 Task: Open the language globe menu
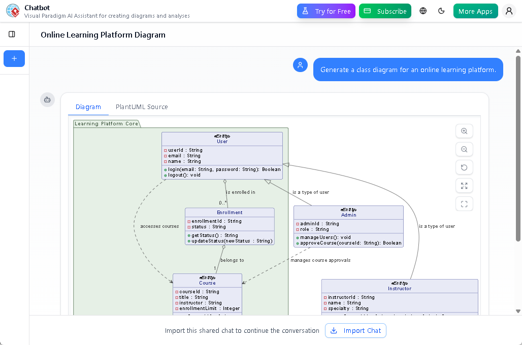click(422, 11)
